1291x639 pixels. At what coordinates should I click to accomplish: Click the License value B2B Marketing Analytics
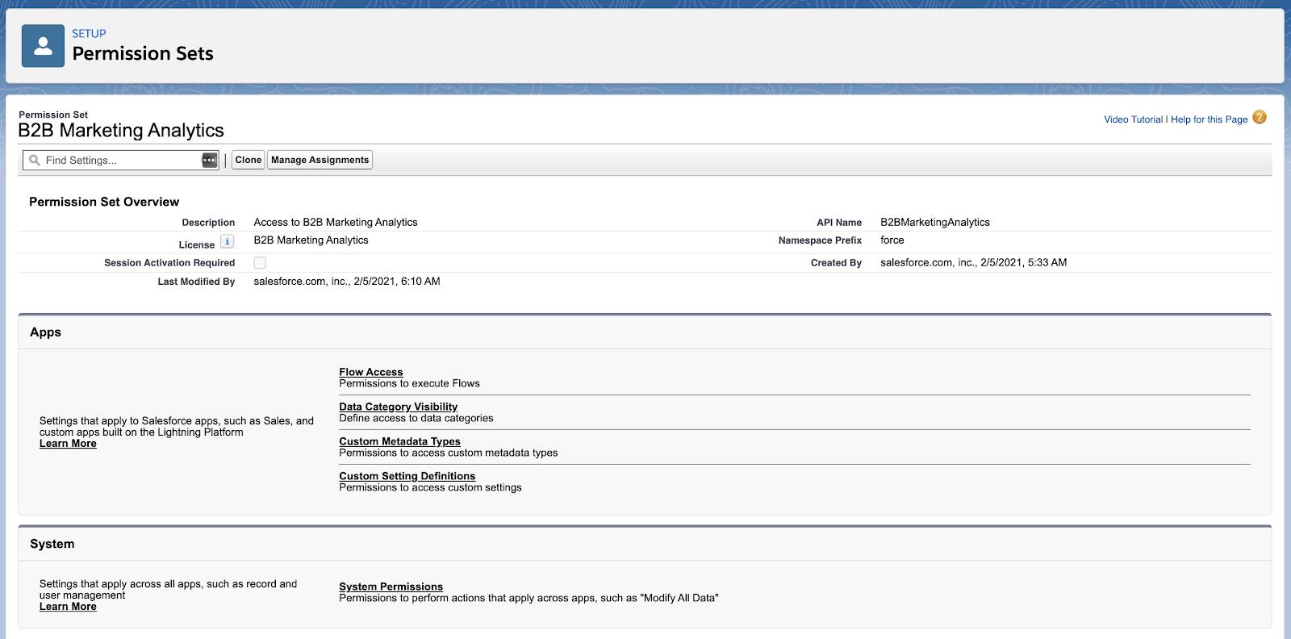click(311, 240)
